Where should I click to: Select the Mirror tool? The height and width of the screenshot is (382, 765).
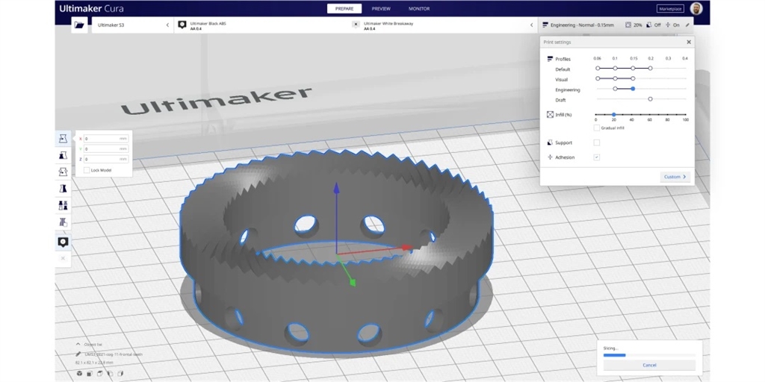pos(63,189)
